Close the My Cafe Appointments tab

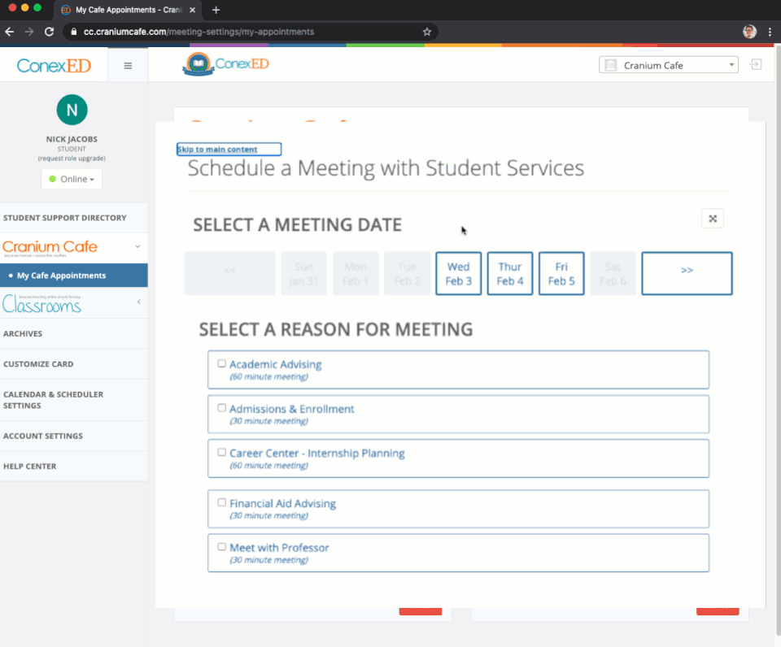pyautogui.click(x=192, y=10)
